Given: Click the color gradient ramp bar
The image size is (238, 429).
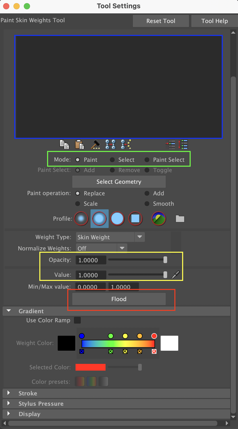Looking at the screenshot, I should coord(118,344).
